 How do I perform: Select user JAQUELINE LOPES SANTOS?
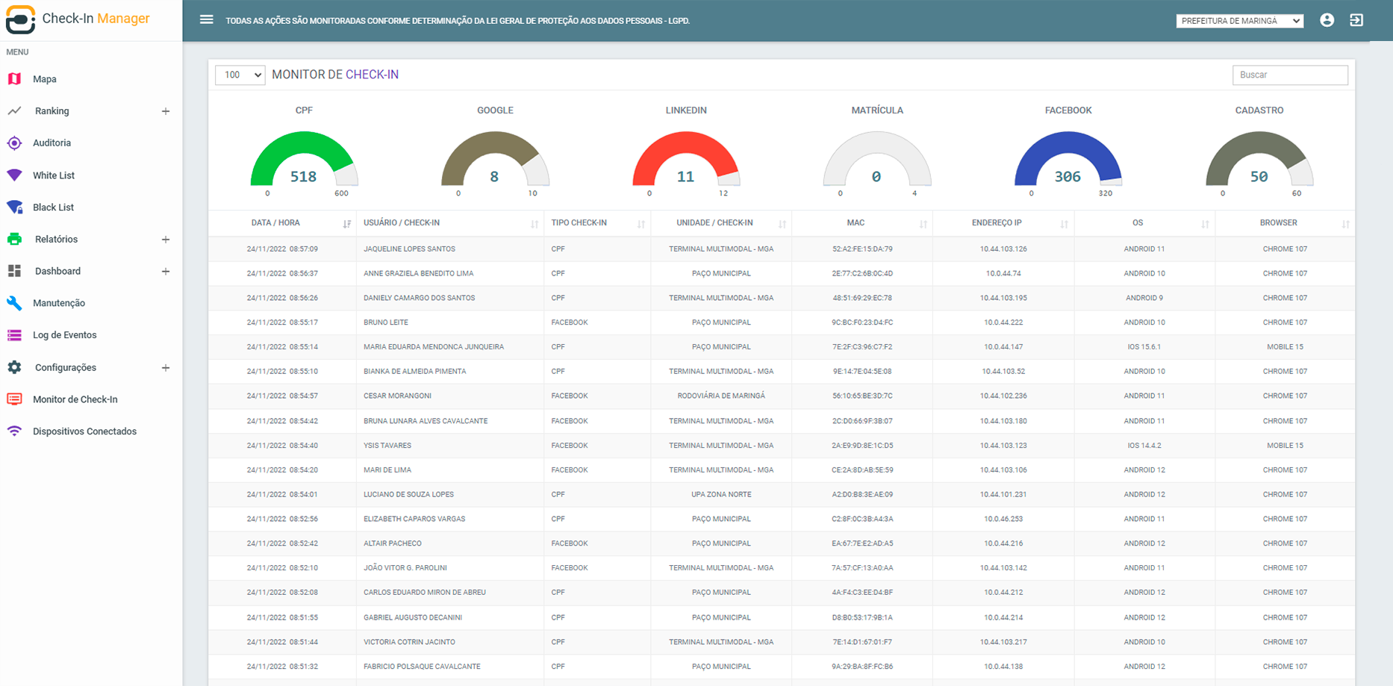pyautogui.click(x=409, y=249)
